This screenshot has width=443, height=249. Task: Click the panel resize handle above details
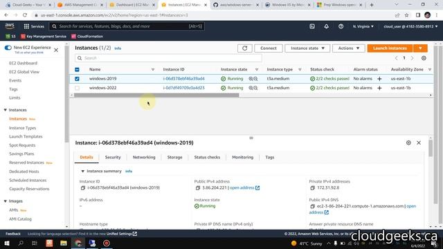(x=251, y=138)
